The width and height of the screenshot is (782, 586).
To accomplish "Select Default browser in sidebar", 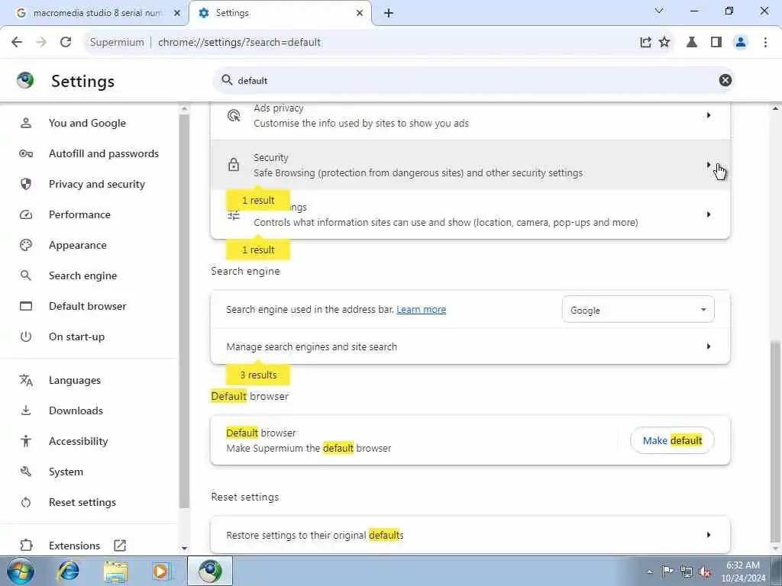I will coord(88,306).
